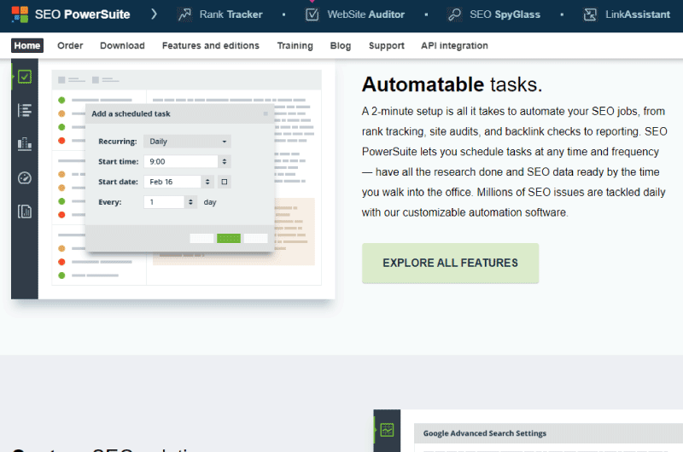Open the Blog menu item
The width and height of the screenshot is (683, 452).
point(341,45)
